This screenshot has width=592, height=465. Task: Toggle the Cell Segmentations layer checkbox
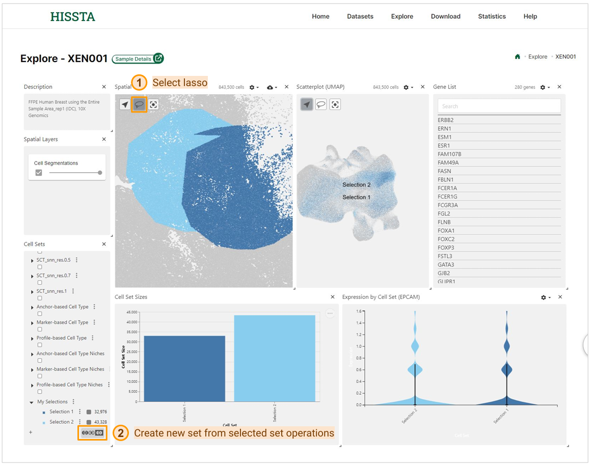point(39,173)
